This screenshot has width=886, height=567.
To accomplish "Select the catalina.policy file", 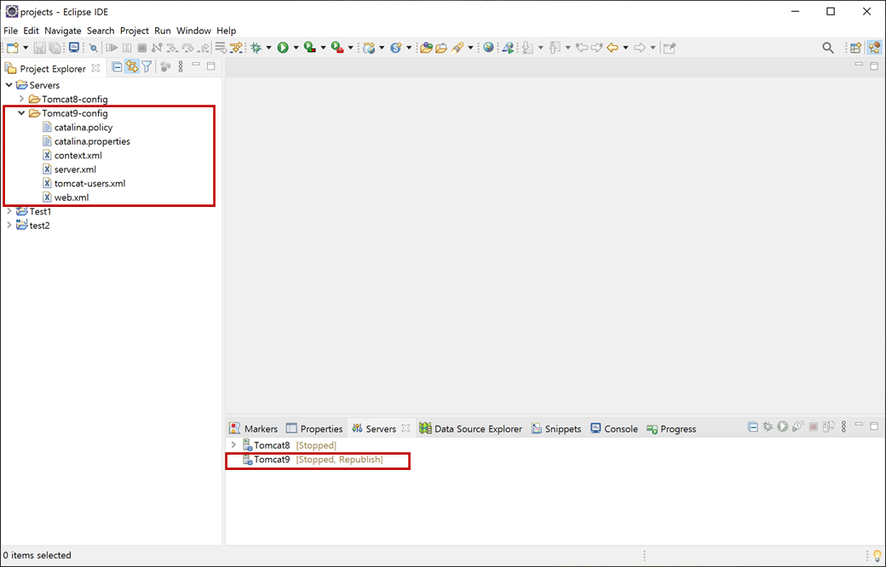I will 78,127.
